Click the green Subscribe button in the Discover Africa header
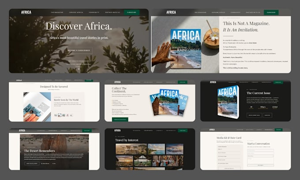The width and height of the screenshot is (300, 180). click(131, 12)
